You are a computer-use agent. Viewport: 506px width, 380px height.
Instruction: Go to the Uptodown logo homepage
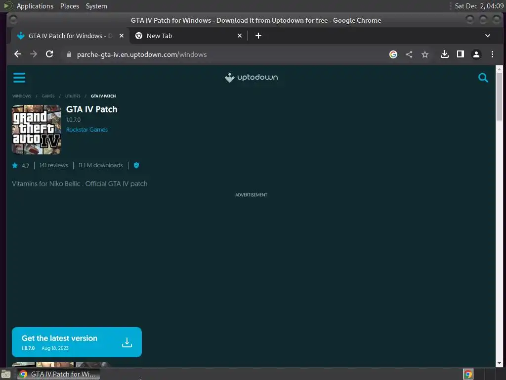click(251, 78)
